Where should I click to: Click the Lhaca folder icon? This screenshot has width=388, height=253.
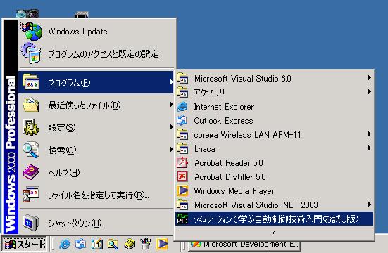[x=182, y=148]
